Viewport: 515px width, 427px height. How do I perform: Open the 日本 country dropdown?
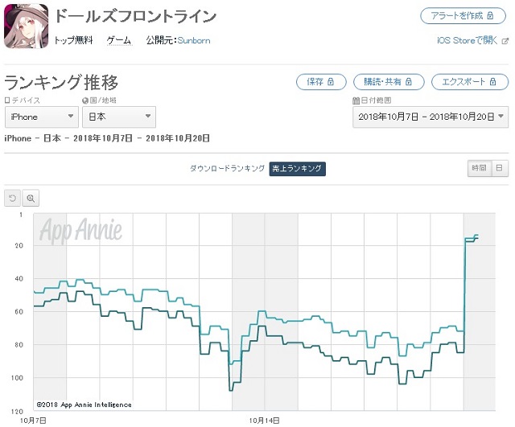(119, 117)
